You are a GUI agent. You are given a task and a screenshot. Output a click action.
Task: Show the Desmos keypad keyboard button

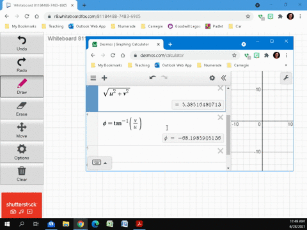pos(97,162)
